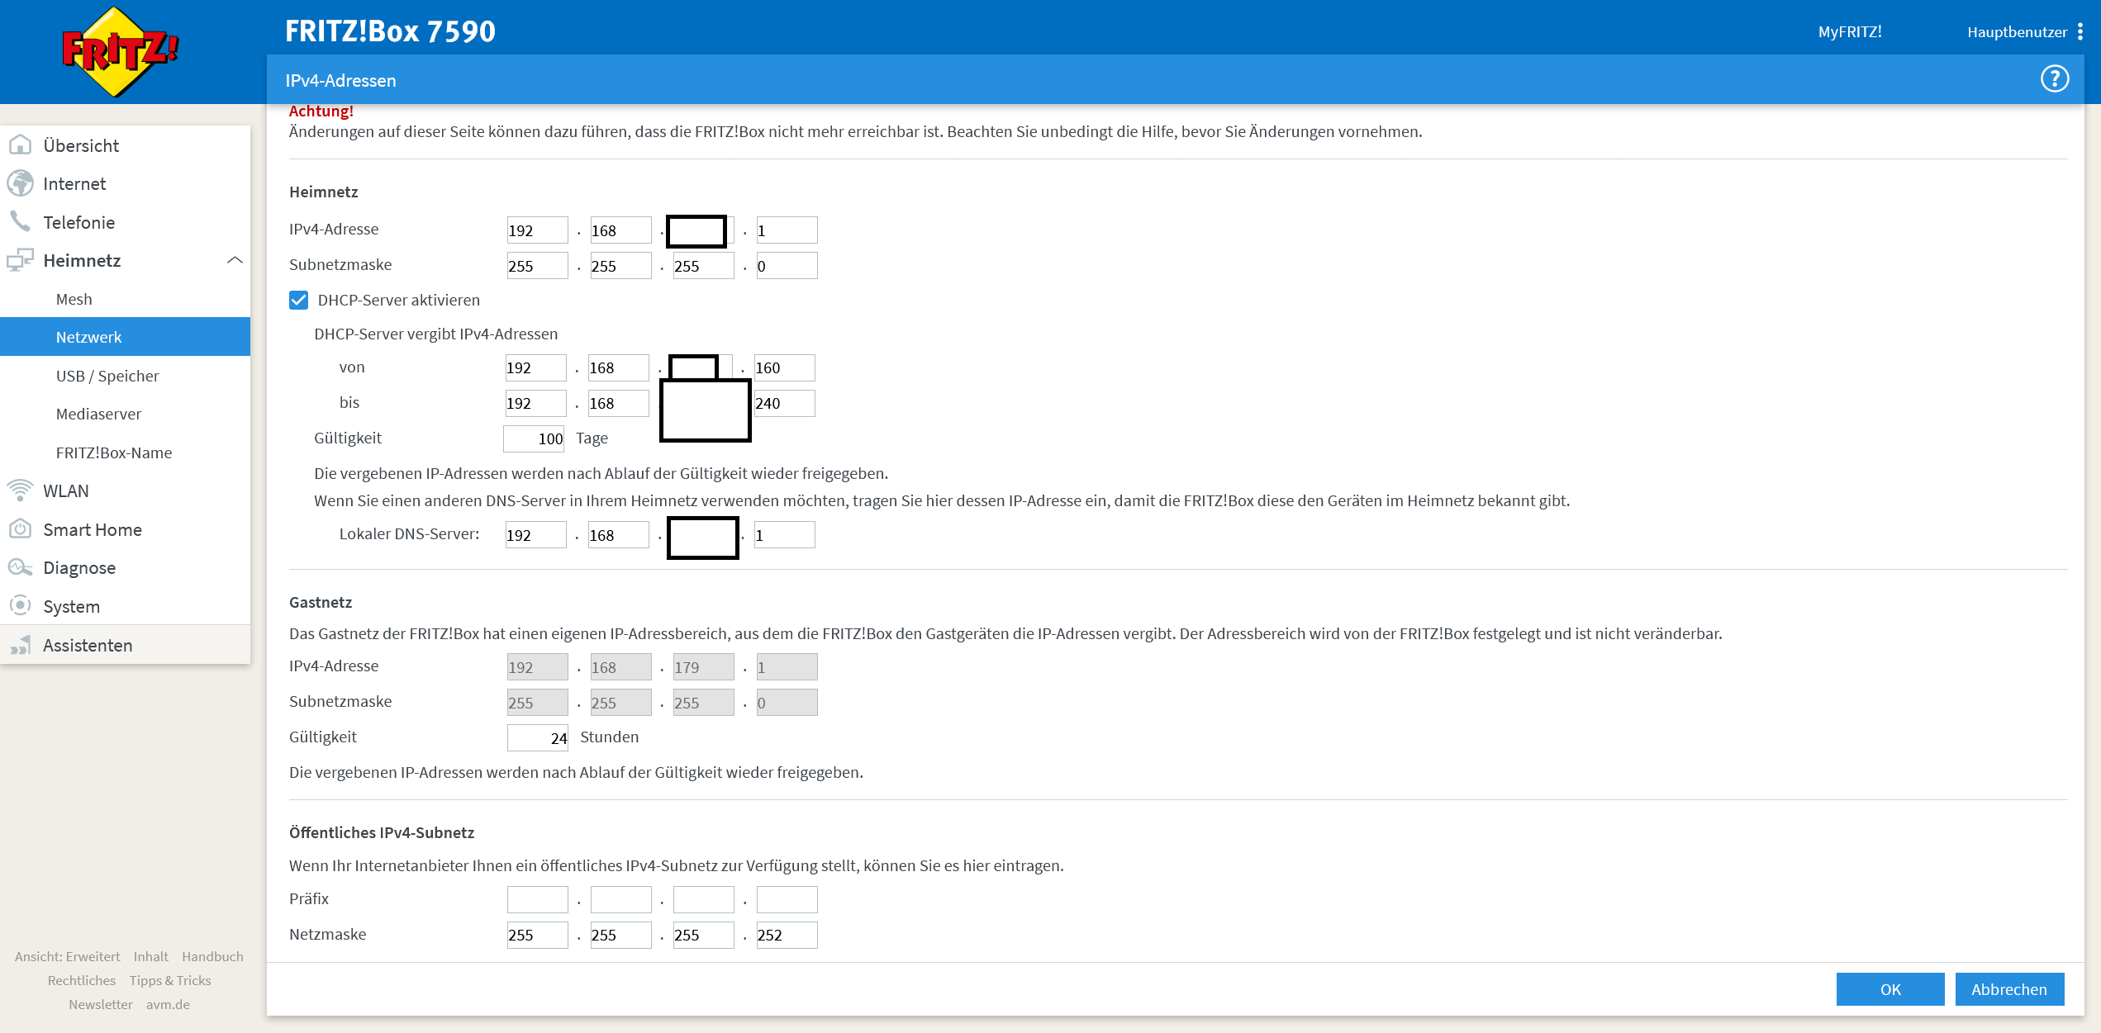The height and width of the screenshot is (1033, 2101).
Task: Click the Diagnose icon
Action: coord(20,567)
